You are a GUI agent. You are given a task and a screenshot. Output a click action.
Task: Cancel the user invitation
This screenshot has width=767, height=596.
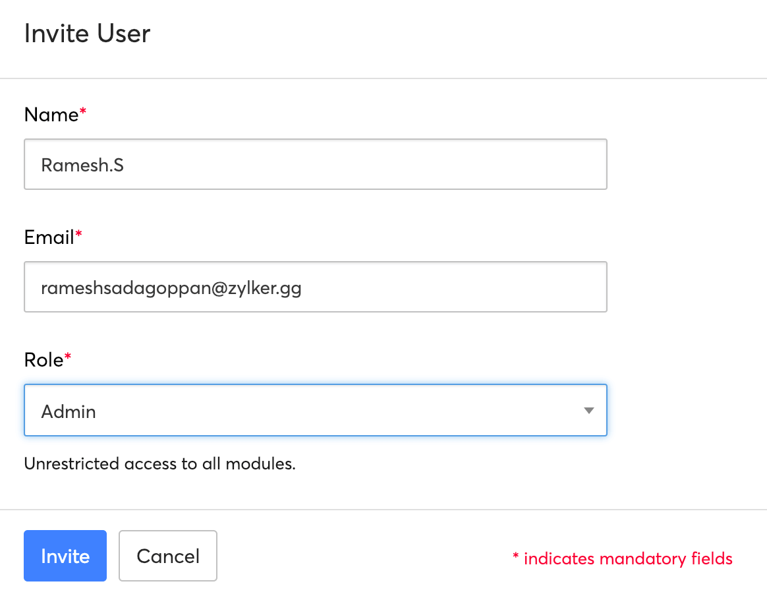[167, 556]
